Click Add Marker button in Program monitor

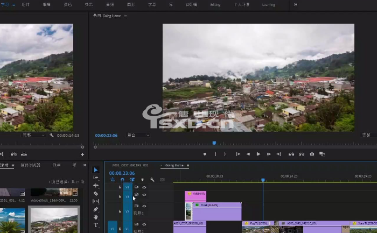pos(205,154)
